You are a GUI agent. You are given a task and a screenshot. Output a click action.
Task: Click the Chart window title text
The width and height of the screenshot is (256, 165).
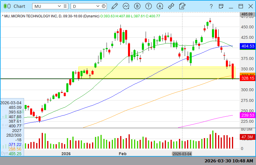(x=19, y=6)
